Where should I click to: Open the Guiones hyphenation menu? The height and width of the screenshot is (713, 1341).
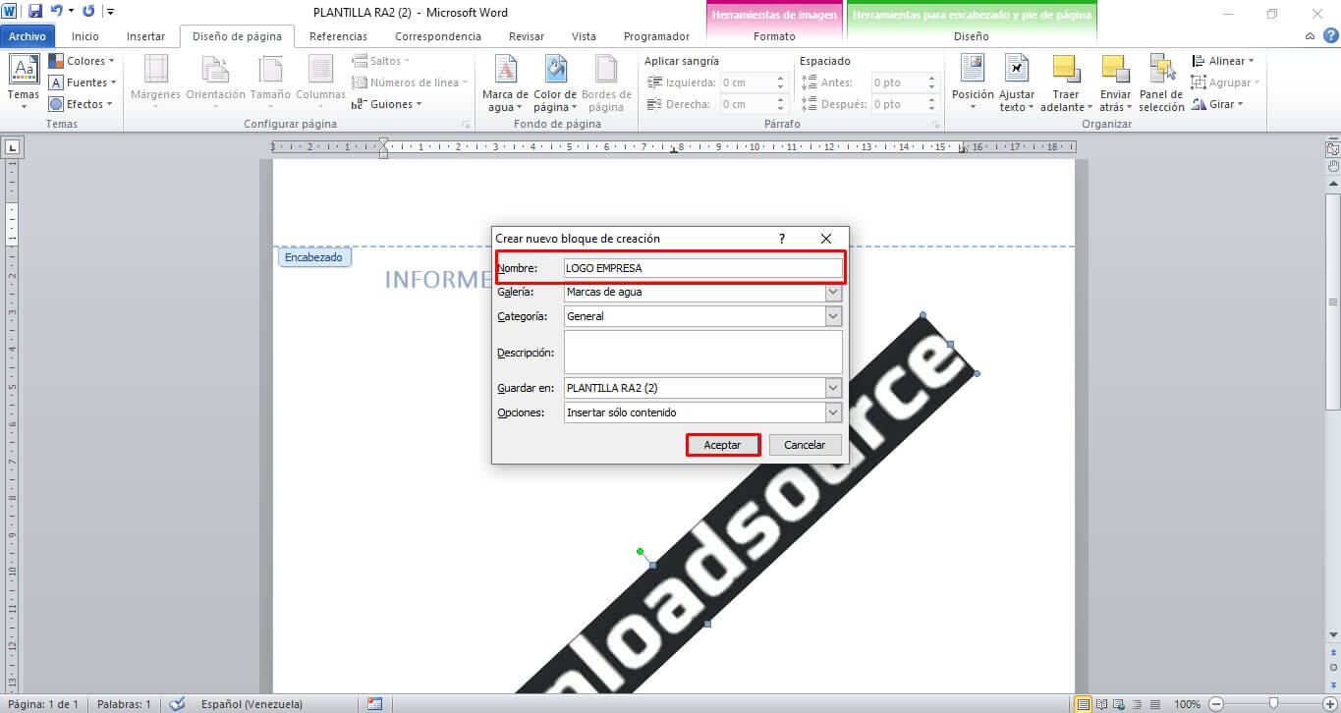pyautogui.click(x=387, y=104)
